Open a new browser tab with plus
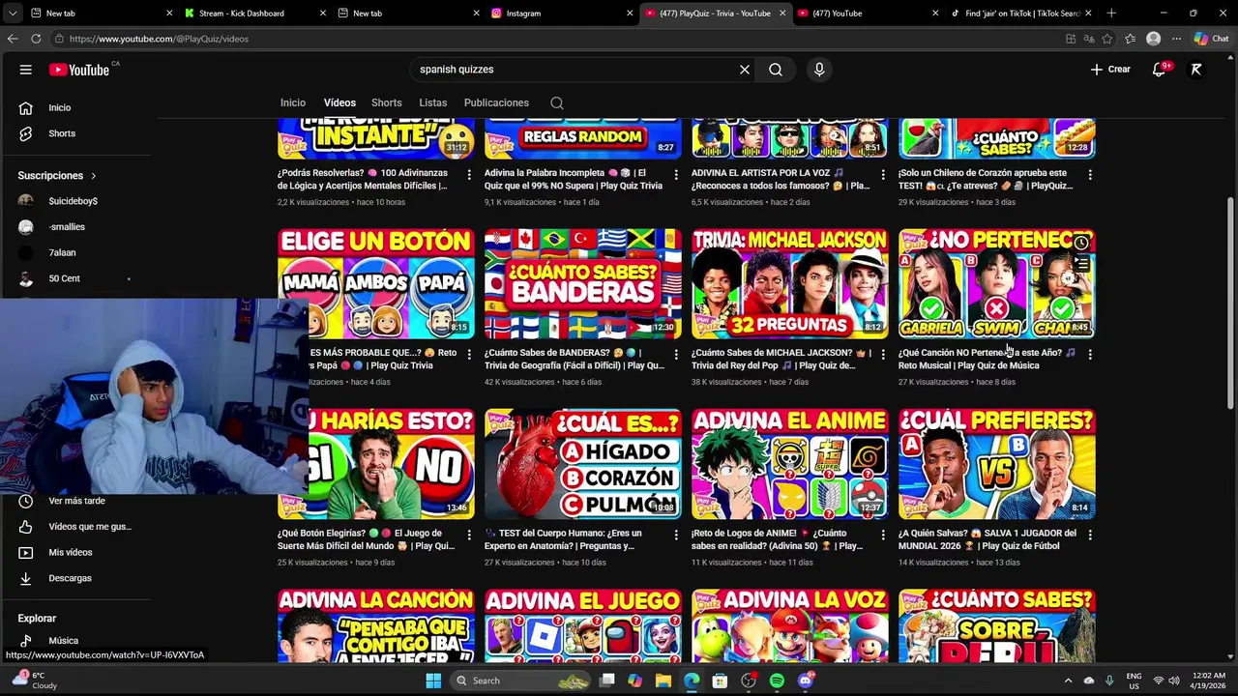Screen dimensions: 1238x696 1111,14
